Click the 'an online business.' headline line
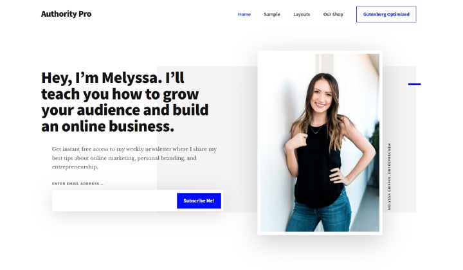The width and height of the screenshot is (463, 270). 108,126
